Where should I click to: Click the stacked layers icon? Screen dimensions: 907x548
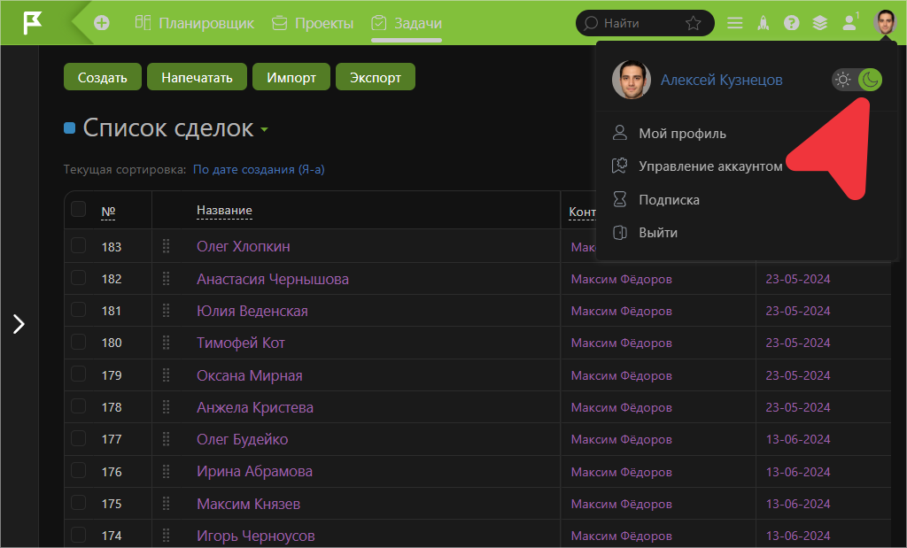click(820, 23)
